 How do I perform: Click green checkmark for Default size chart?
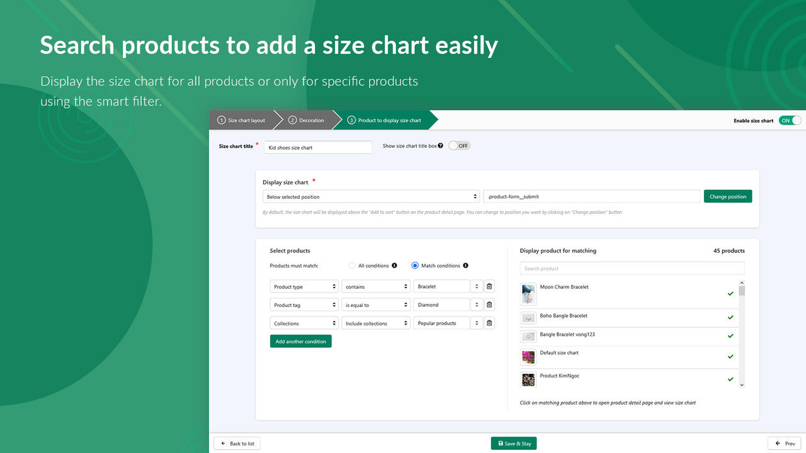pyautogui.click(x=730, y=357)
